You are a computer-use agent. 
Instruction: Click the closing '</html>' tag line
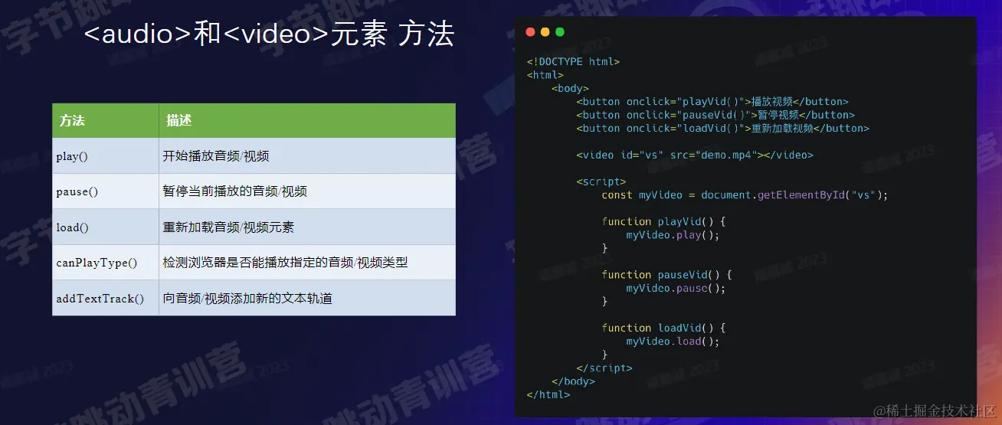click(x=548, y=394)
